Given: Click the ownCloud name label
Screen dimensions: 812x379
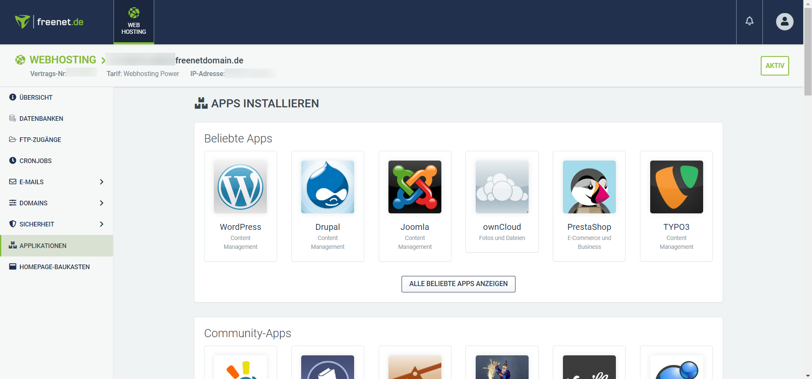Looking at the screenshot, I should (502, 227).
